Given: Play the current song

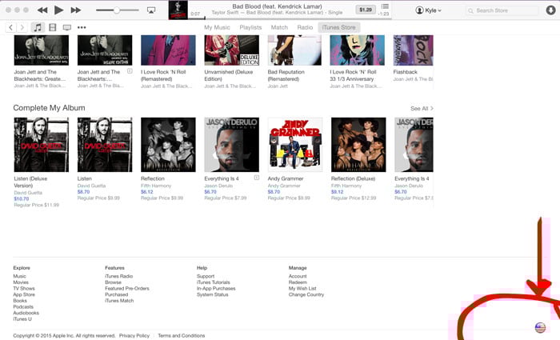Looking at the screenshot, I should [58, 10].
